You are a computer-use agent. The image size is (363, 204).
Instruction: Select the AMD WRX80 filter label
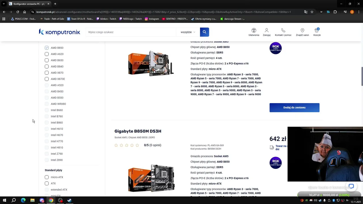(58, 104)
